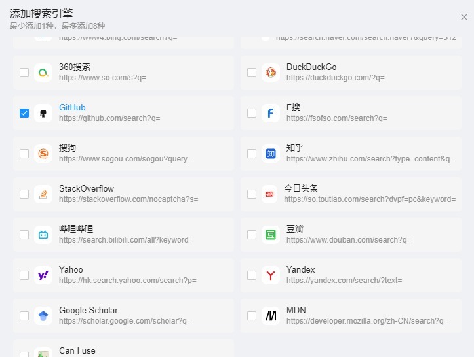Click the GitHub octocat icon
Viewport: 474px width, 357px height.
pyautogui.click(x=43, y=113)
